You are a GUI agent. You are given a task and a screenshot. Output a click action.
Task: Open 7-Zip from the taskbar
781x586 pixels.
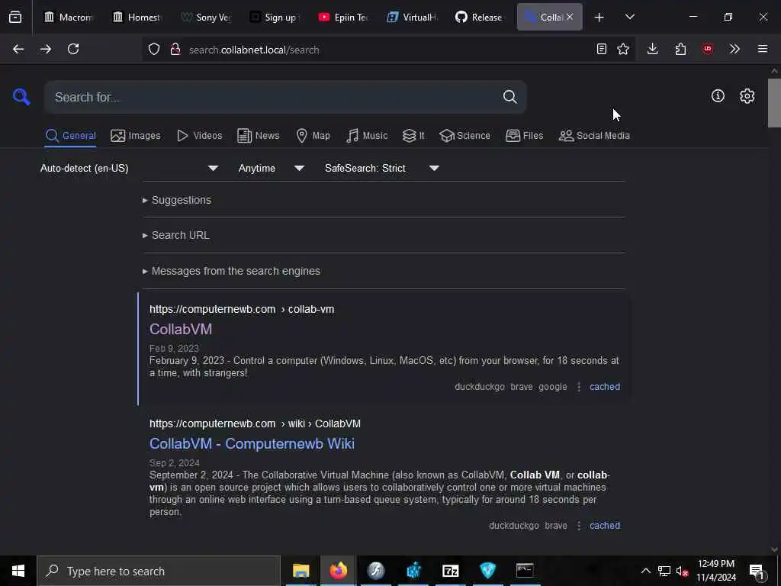pos(450,571)
